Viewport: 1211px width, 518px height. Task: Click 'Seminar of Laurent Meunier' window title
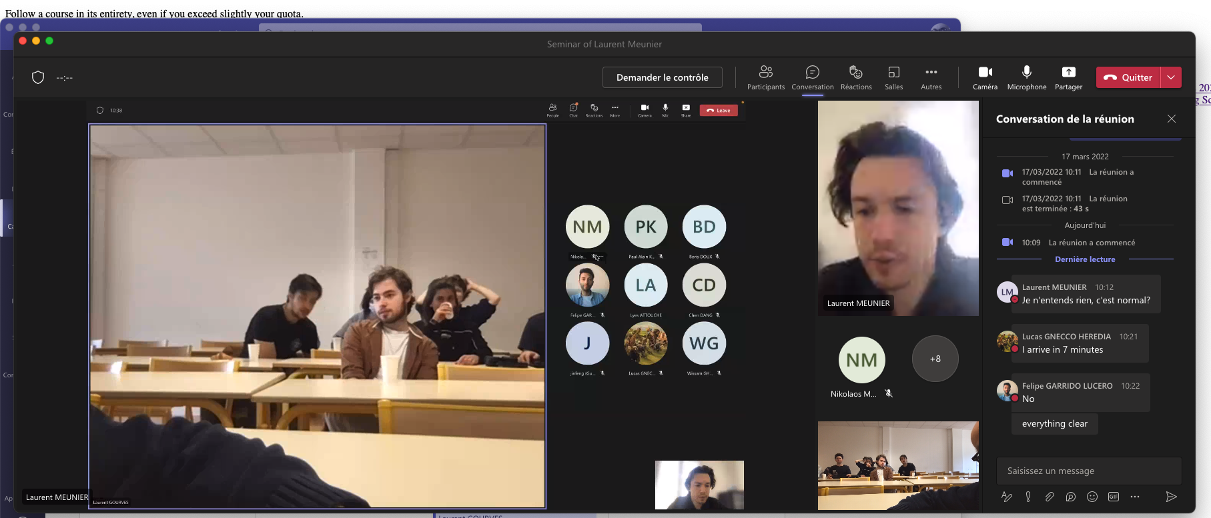tap(604, 44)
